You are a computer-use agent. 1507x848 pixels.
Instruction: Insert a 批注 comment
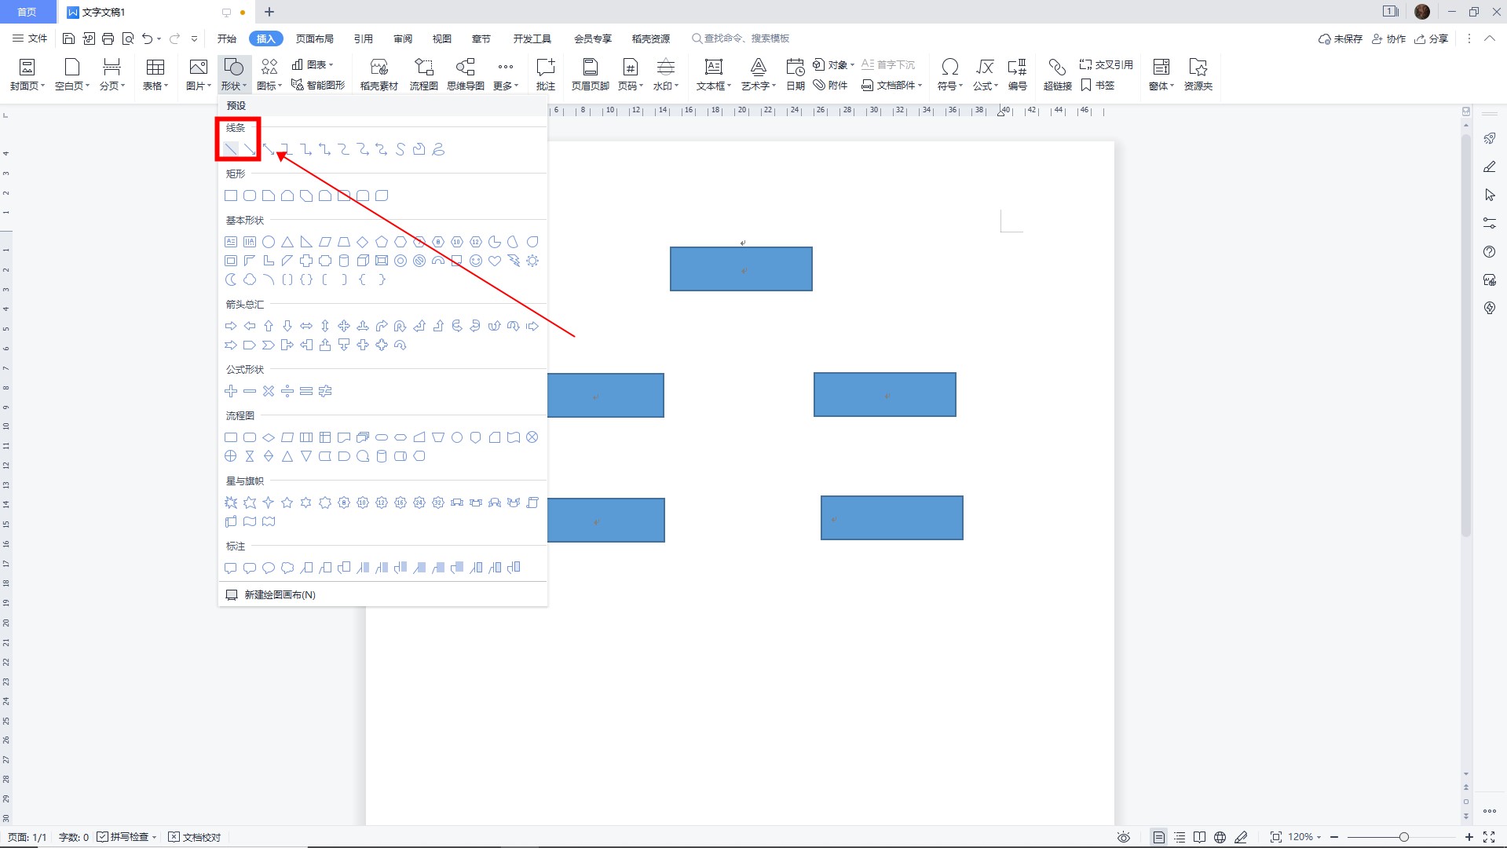545,75
